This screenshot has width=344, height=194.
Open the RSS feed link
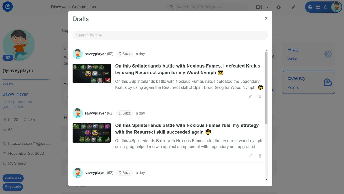pos(14,163)
